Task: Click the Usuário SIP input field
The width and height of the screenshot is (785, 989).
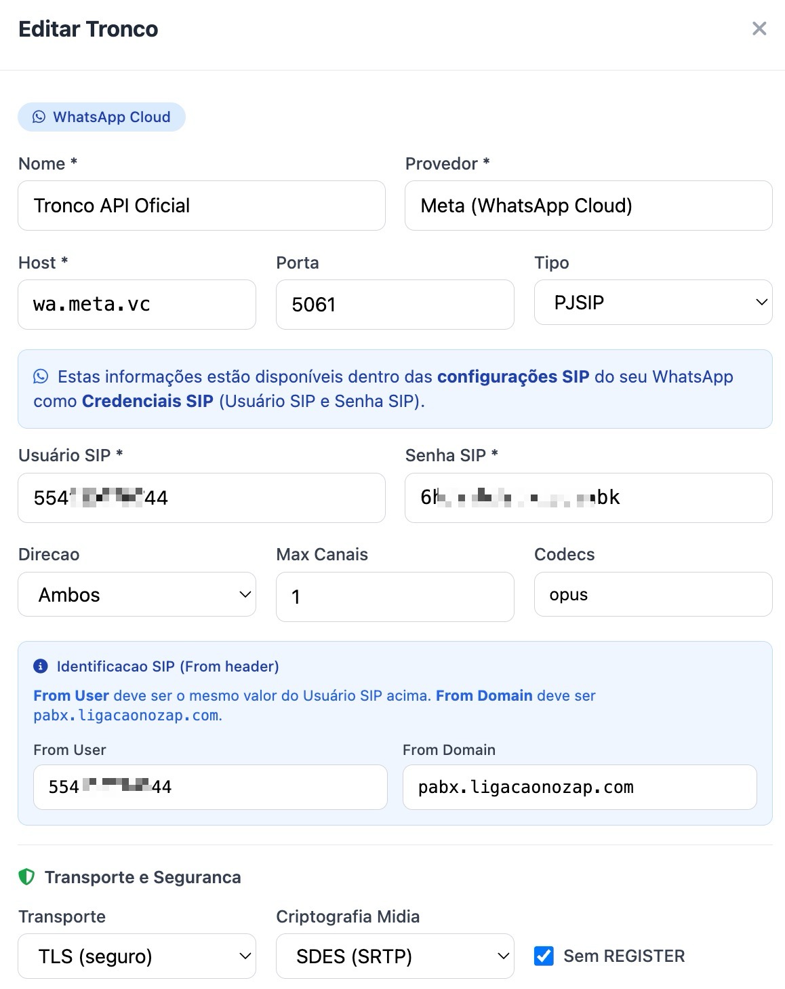Action: [201, 498]
